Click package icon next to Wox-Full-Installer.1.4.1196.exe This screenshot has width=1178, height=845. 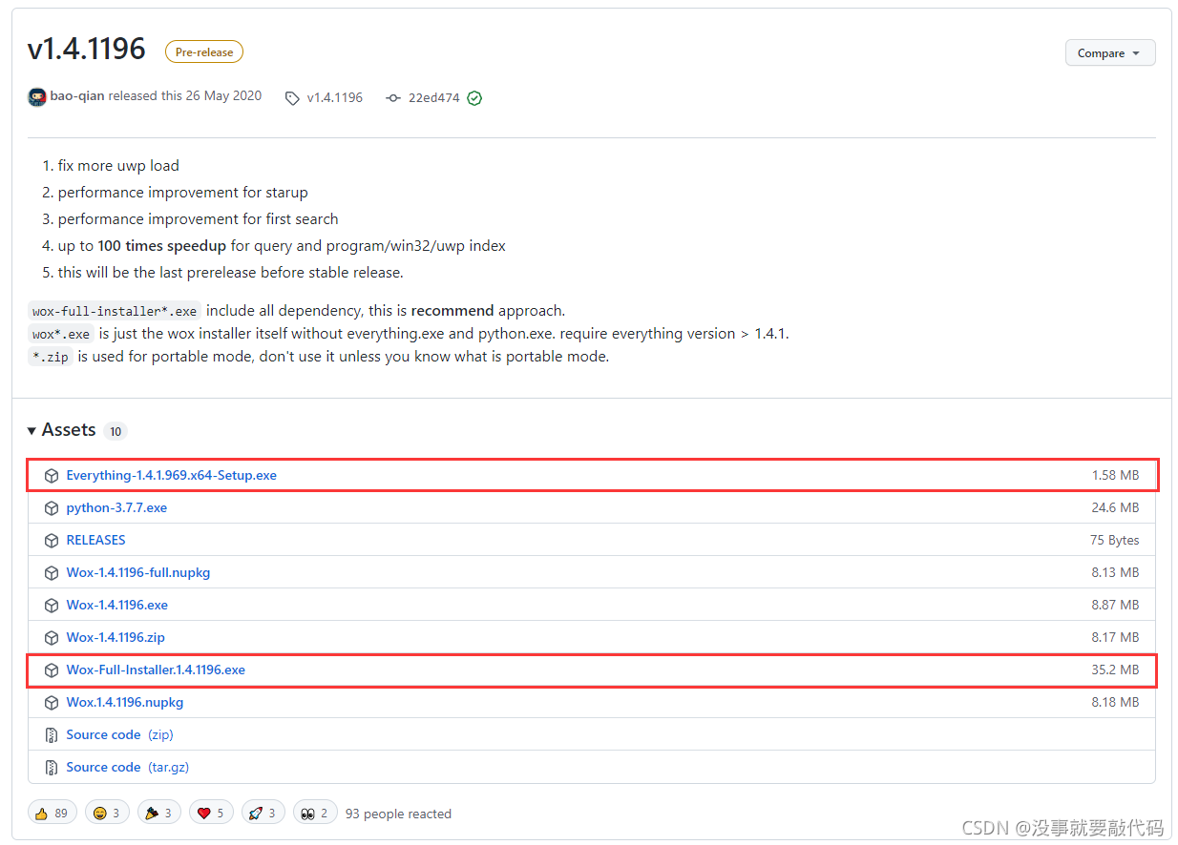tap(52, 670)
